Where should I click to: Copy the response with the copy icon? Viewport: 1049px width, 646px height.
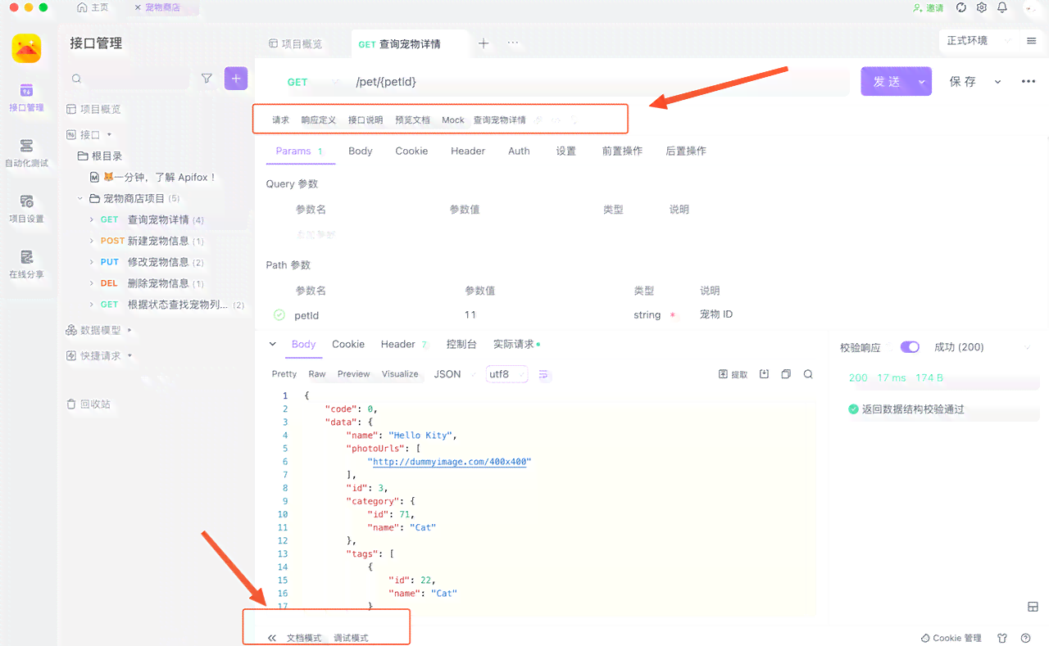(786, 374)
